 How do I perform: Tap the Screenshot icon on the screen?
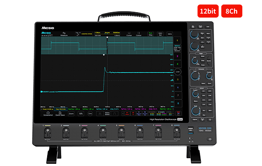point(48,114)
